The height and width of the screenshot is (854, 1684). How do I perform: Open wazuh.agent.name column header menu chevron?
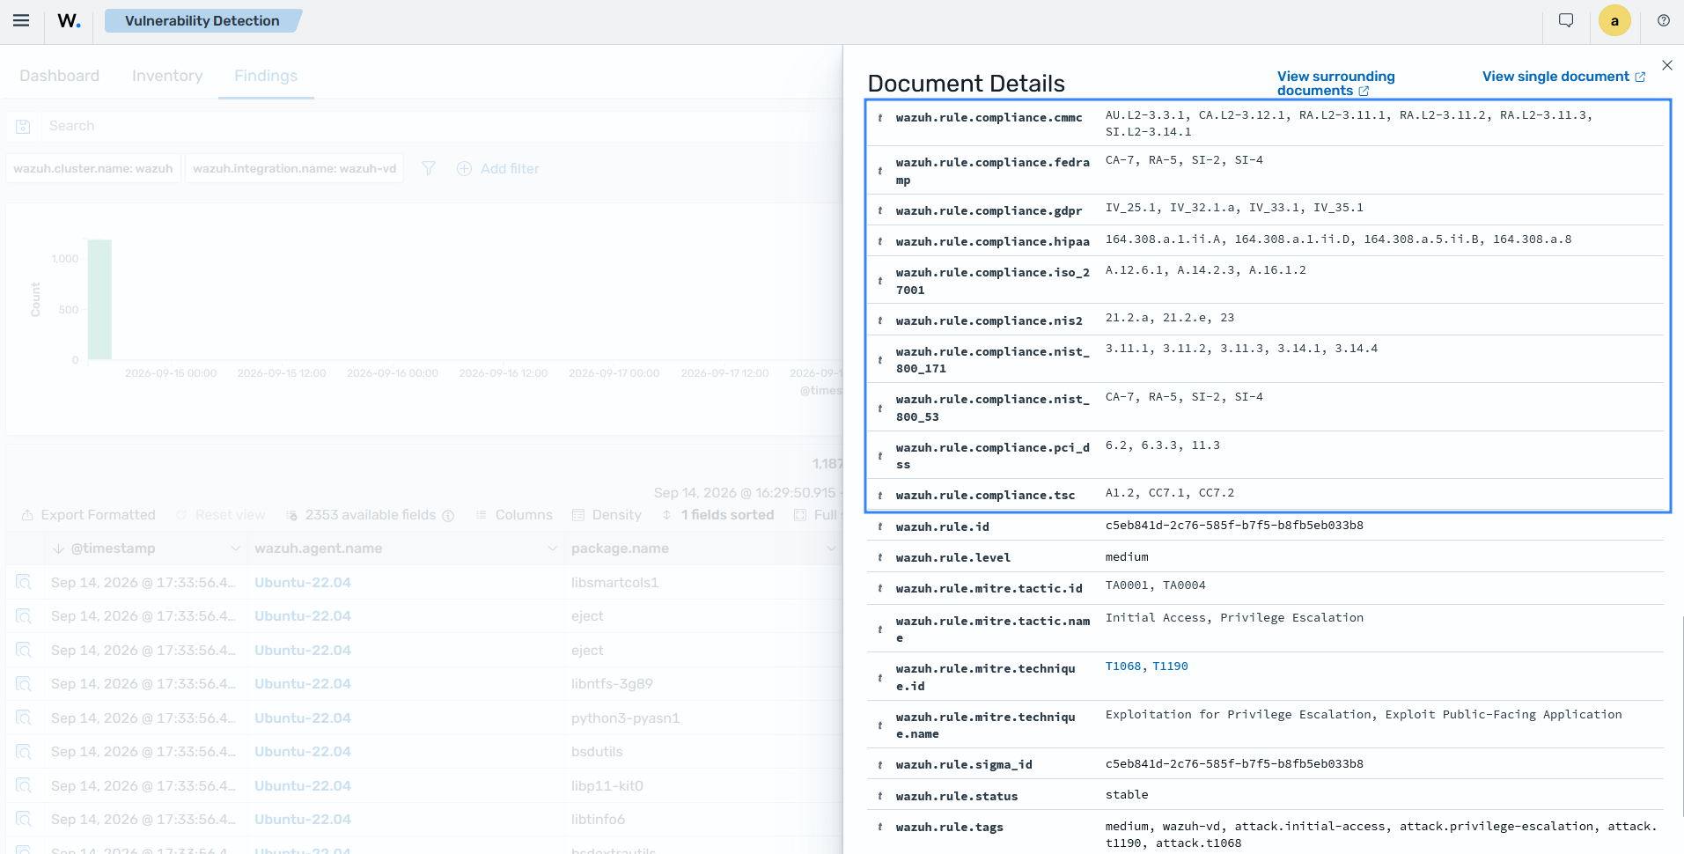[552, 548]
